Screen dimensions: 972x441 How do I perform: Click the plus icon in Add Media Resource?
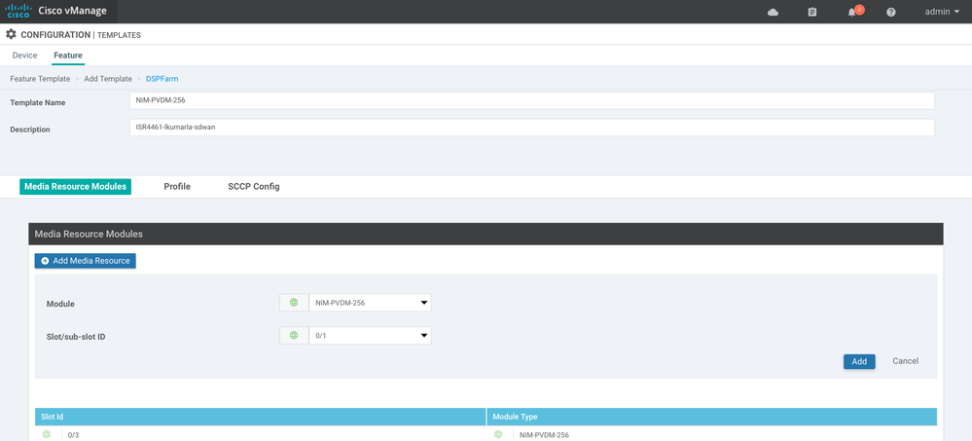pos(45,261)
